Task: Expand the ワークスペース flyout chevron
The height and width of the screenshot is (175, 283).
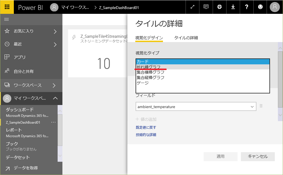Action: 54,85
